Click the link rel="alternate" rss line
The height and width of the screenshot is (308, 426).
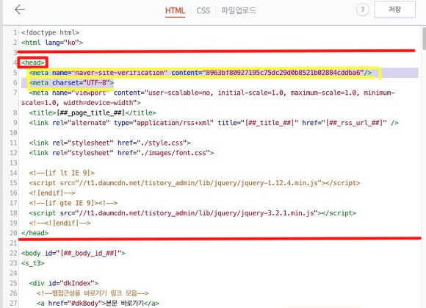click(214, 123)
